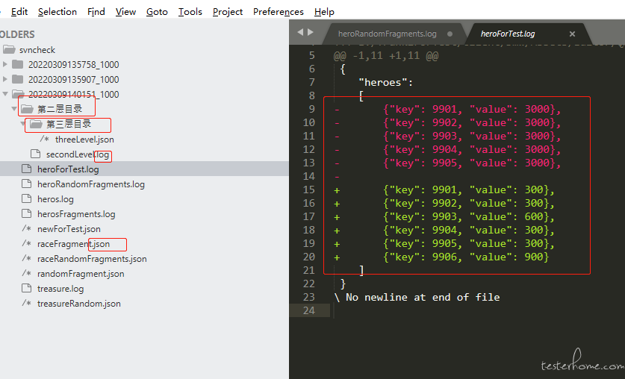Click unsaved dot on heroRandomFragments.log tab
This screenshot has width=625, height=379.
pyautogui.click(x=450, y=34)
